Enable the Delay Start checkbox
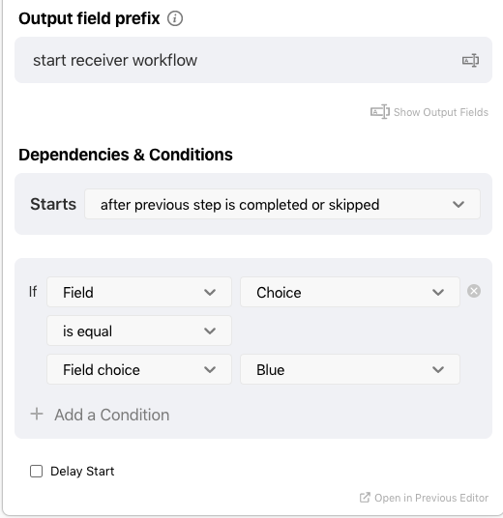 36,471
